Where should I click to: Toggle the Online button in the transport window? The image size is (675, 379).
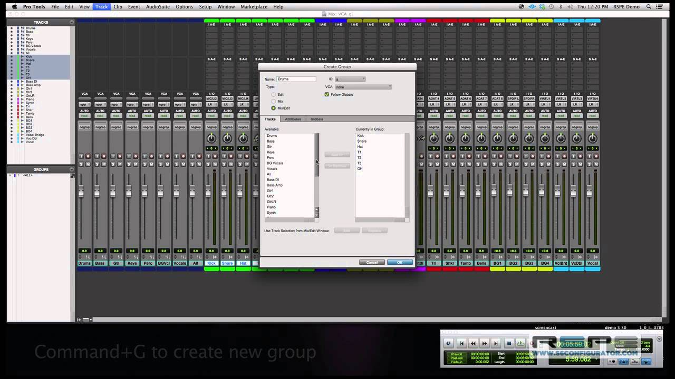(x=449, y=343)
